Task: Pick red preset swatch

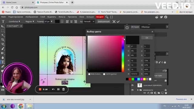Action: point(130,79)
